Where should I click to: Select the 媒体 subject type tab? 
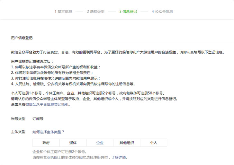coord(73,143)
